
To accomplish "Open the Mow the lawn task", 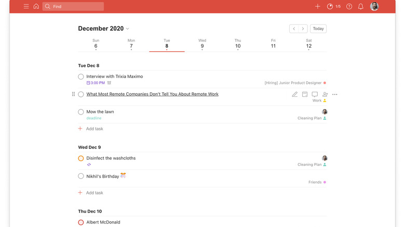I will click(x=100, y=112).
